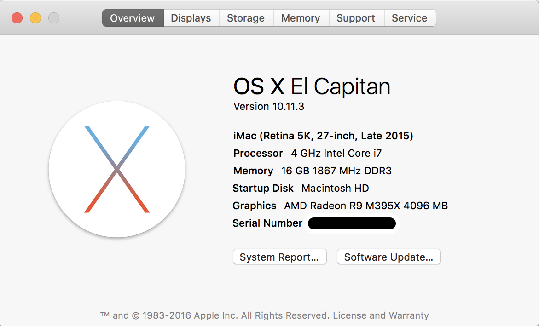Click the Version 10.11.3 text
Viewport: 539px width, 326px height.
tap(269, 107)
